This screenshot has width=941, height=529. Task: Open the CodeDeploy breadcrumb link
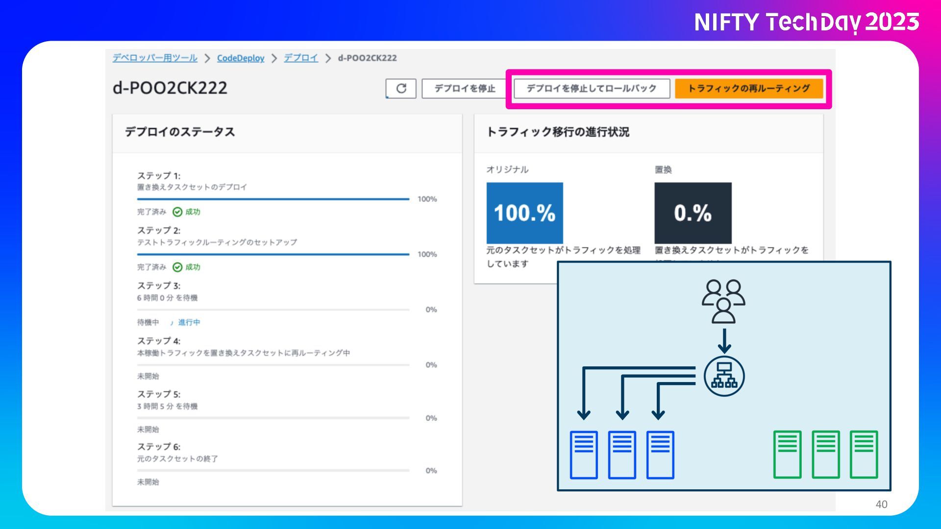(240, 58)
